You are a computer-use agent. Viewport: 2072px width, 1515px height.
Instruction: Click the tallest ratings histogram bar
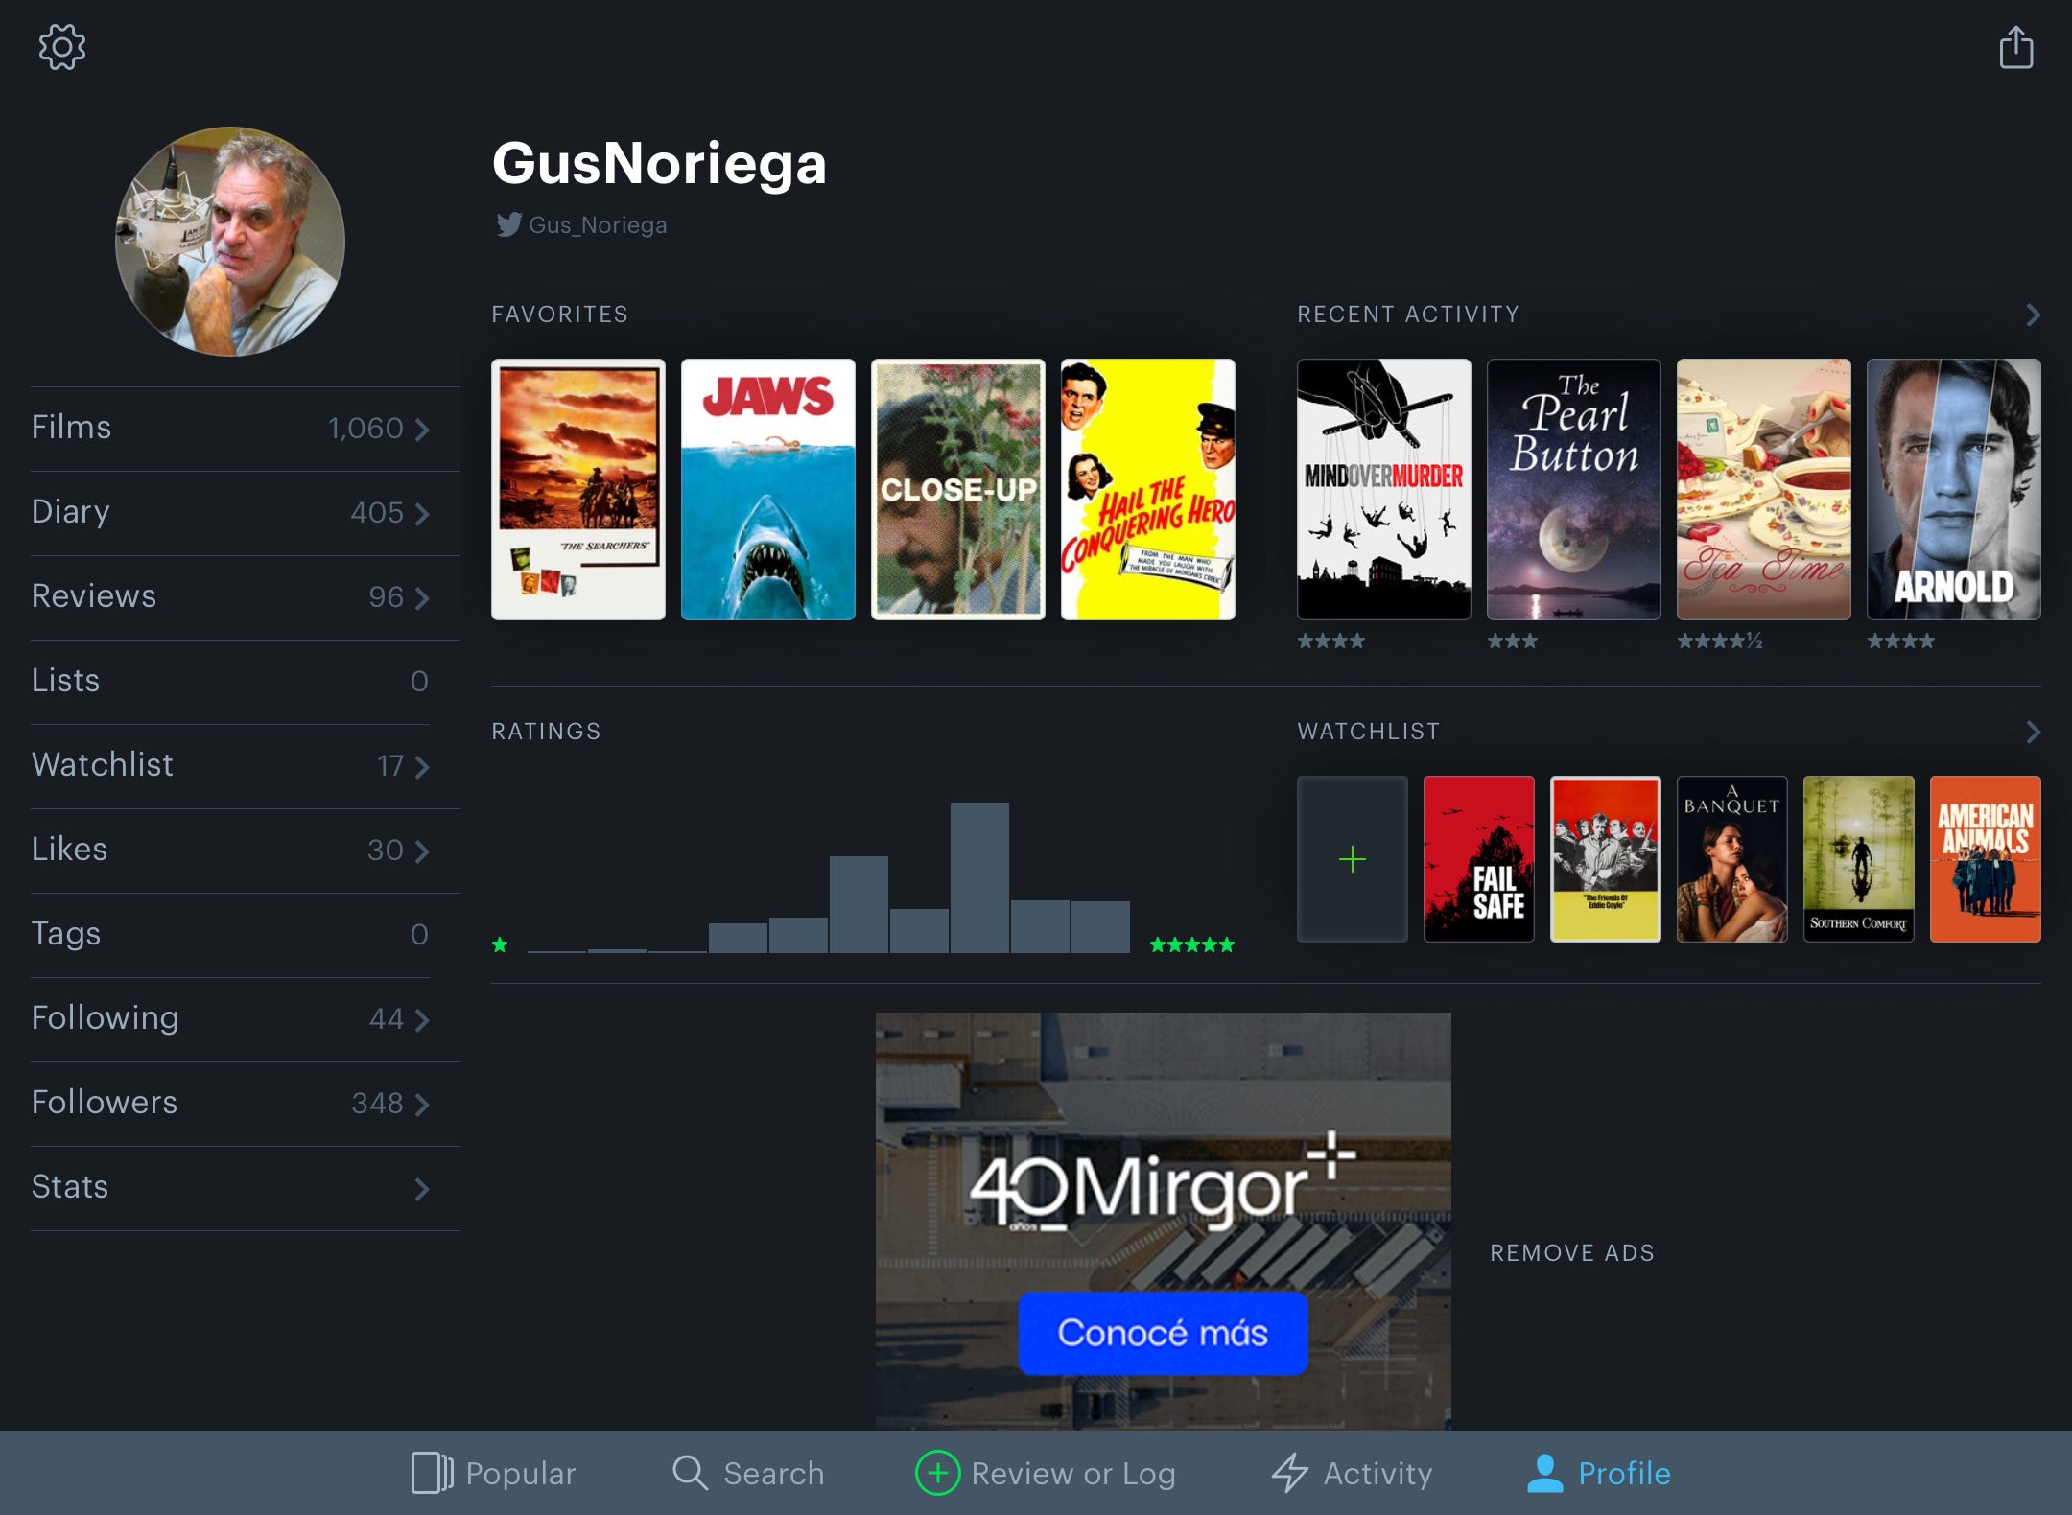coord(978,877)
